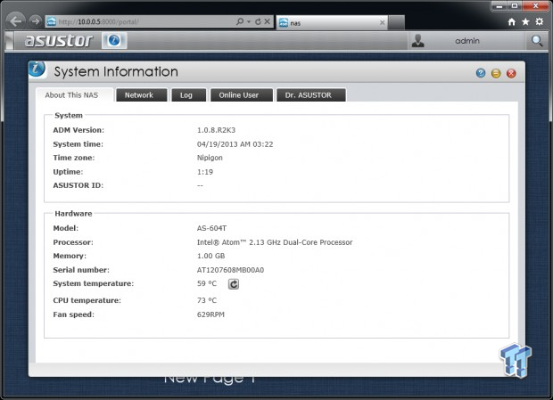The height and width of the screenshot is (400, 553).
Task: Open the admin account menu
Action: (x=467, y=41)
